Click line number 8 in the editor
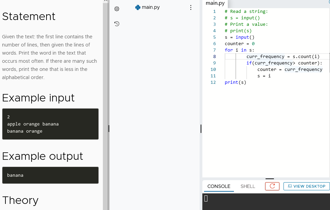This screenshot has width=330, height=210. pos(213,56)
